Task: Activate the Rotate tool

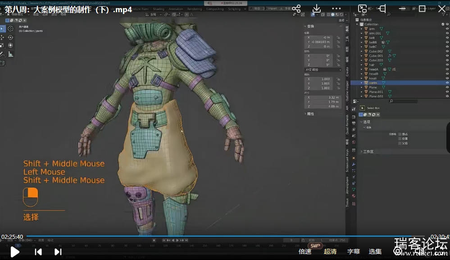Action: tap(10, 37)
